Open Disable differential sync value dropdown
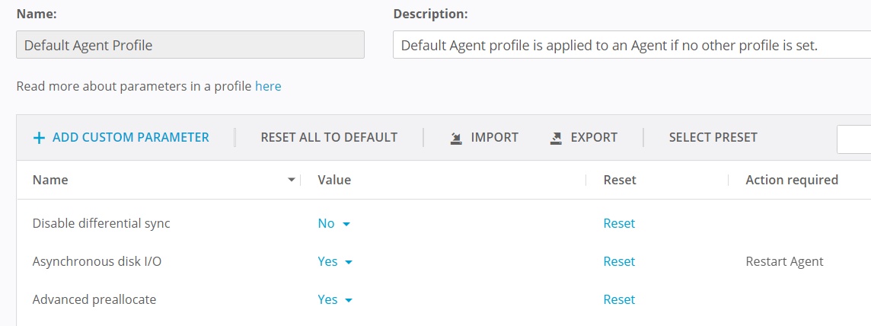871x326 pixels. click(x=335, y=224)
